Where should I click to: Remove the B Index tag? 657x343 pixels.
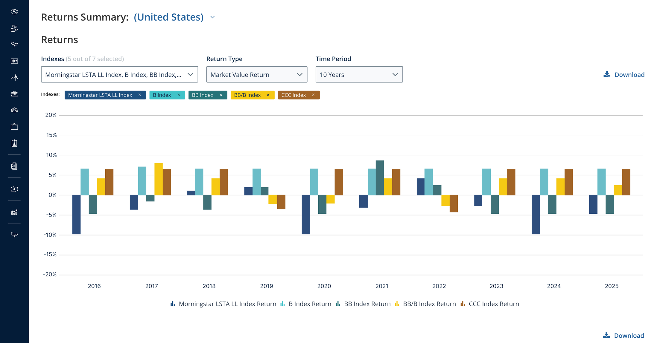tap(179, 95)
